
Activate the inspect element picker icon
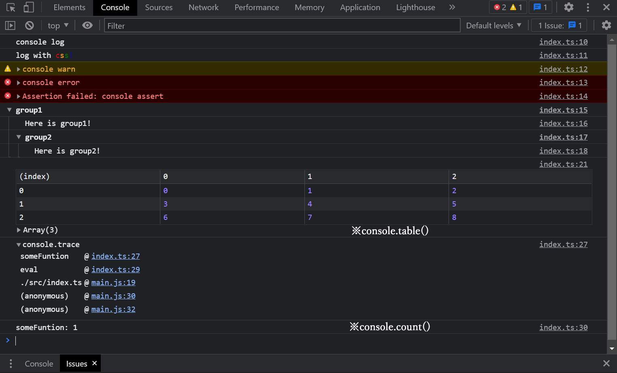pyautogui.click(x=11, y=7)
